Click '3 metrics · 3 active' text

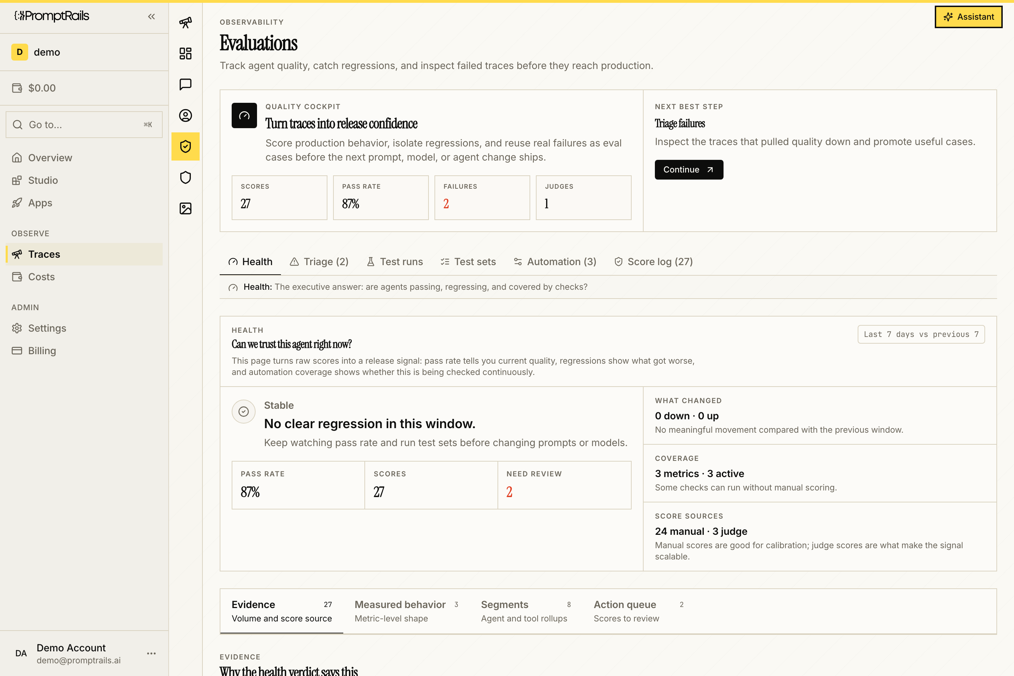[x=699, y=474]
